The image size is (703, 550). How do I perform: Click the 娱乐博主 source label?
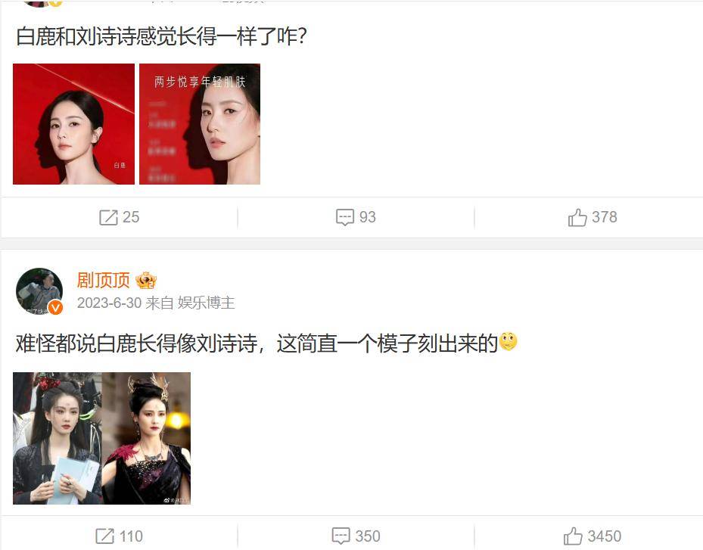[x=207, y=303]
